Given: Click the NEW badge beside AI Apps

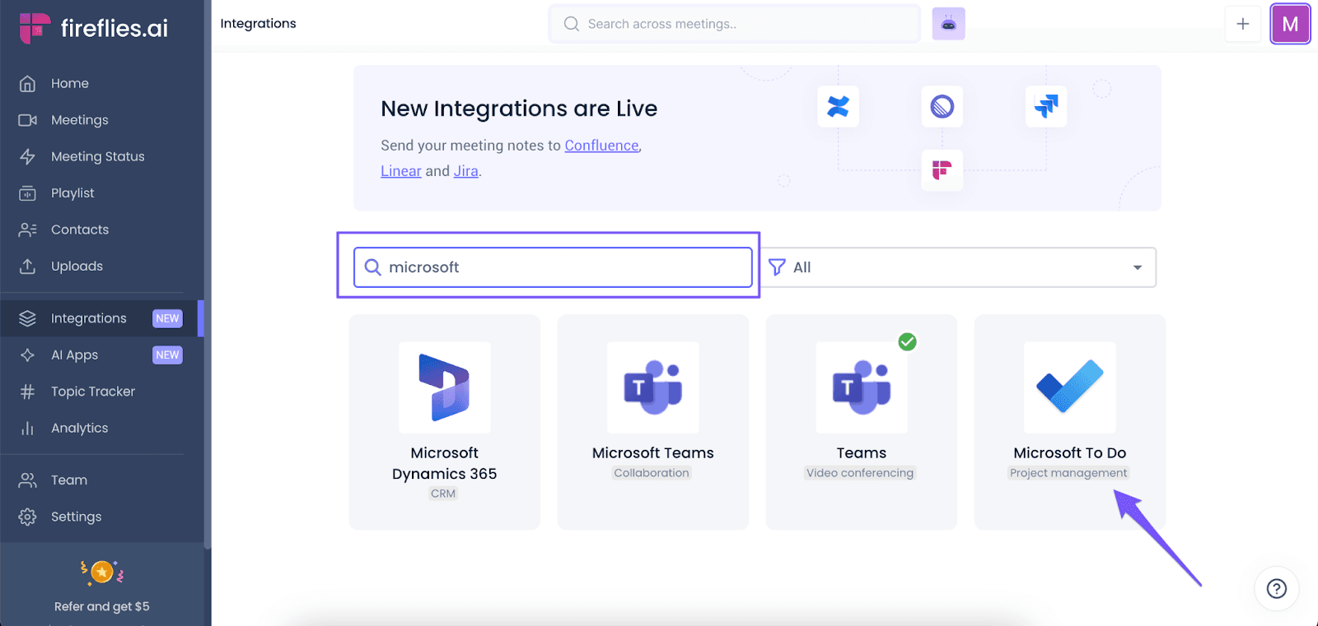Looking at the screenshot, I should tap(167, 355).
